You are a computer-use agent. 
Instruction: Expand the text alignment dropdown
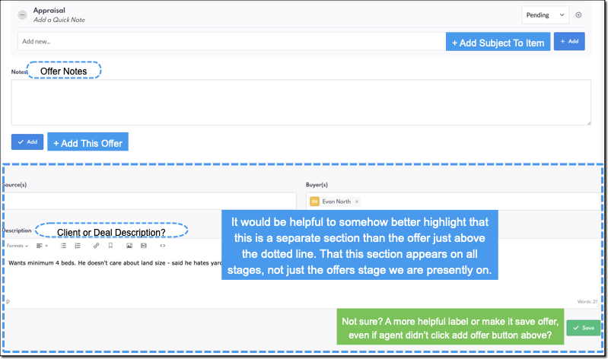42,246
